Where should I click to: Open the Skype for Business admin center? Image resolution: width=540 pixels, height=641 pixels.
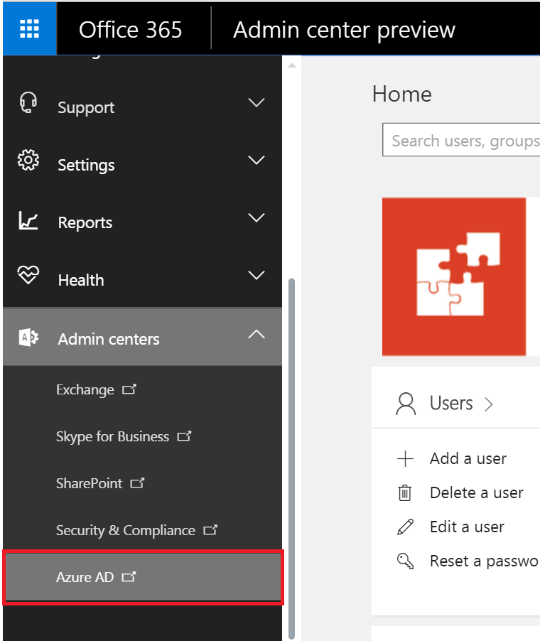click(x=112, y=436)
